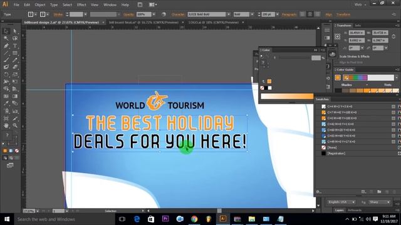Switch to the Artboards panel tab
This screenshot has height=225, width=401.
pos(355,210)
